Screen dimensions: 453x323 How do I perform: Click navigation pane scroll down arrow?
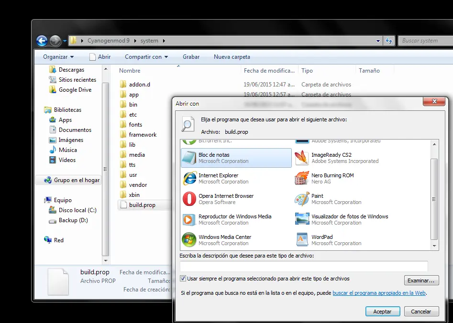coord(106,261)
